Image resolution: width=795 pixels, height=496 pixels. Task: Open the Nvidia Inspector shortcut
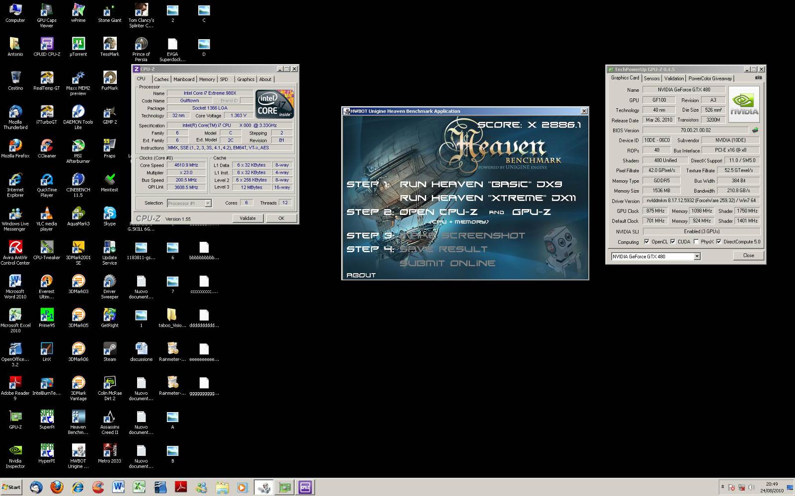[x=15, y=456]
